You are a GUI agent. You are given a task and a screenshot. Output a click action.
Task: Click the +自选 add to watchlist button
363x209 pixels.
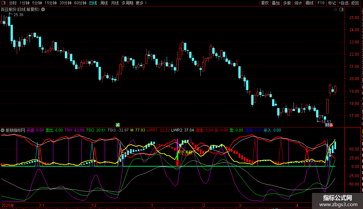click(x=343, y=3)
